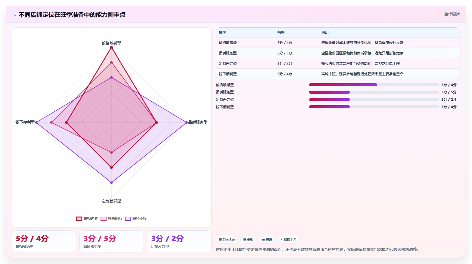
Task: Click the 价格敏感型 radar axis label
Action: point(111,43)
